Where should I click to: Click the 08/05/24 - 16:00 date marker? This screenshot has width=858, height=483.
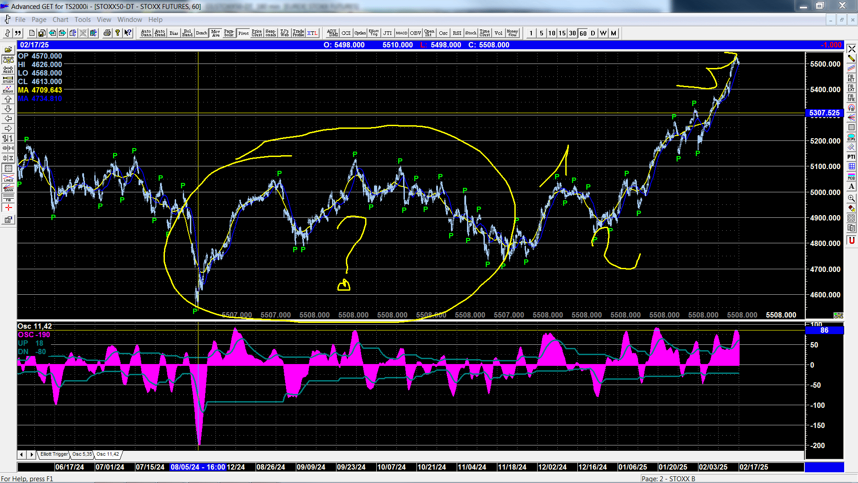coord(198,467)
